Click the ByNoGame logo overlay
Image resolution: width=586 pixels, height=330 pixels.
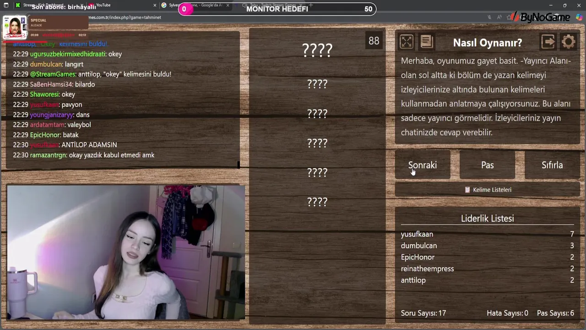540,17
